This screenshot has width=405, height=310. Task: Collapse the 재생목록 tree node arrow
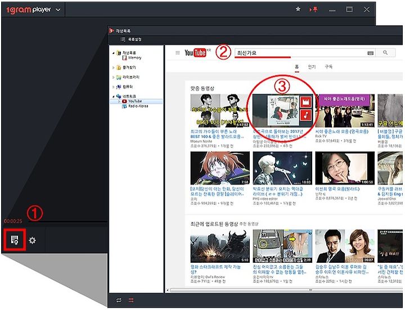114,53
